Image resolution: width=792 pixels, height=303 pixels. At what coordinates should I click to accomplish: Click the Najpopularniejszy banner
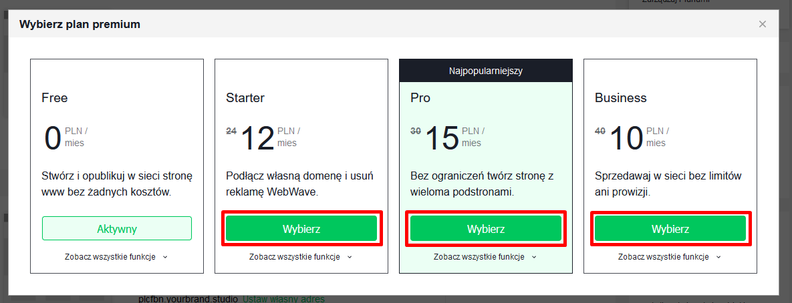tap(486, 70)
